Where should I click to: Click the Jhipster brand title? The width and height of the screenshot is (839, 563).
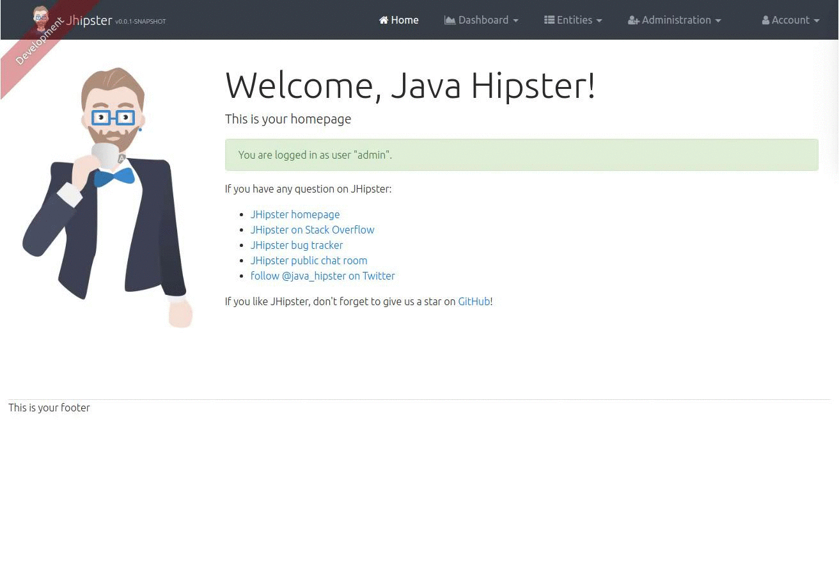point(89,20)
